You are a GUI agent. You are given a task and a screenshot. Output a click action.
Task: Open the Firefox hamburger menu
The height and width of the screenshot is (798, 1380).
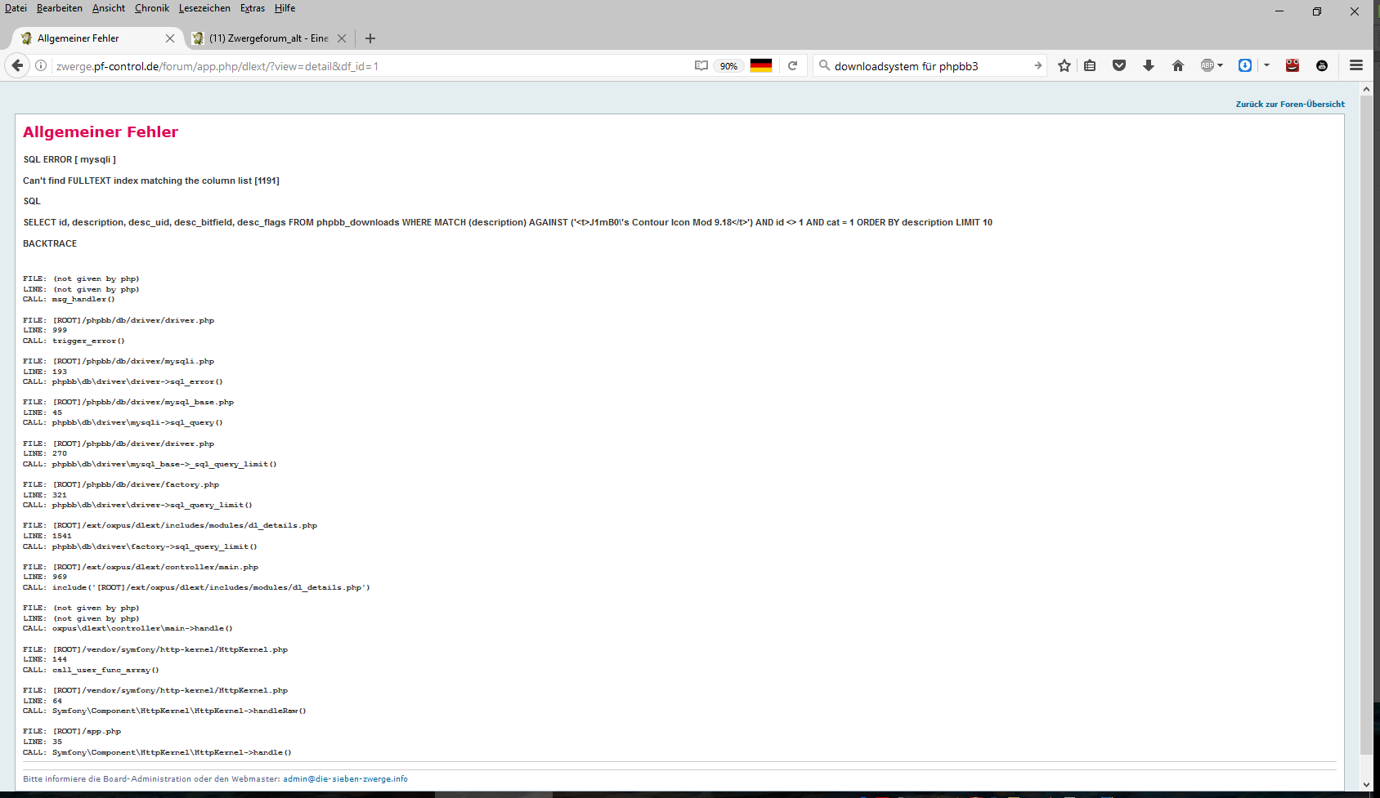(1355, 65)
